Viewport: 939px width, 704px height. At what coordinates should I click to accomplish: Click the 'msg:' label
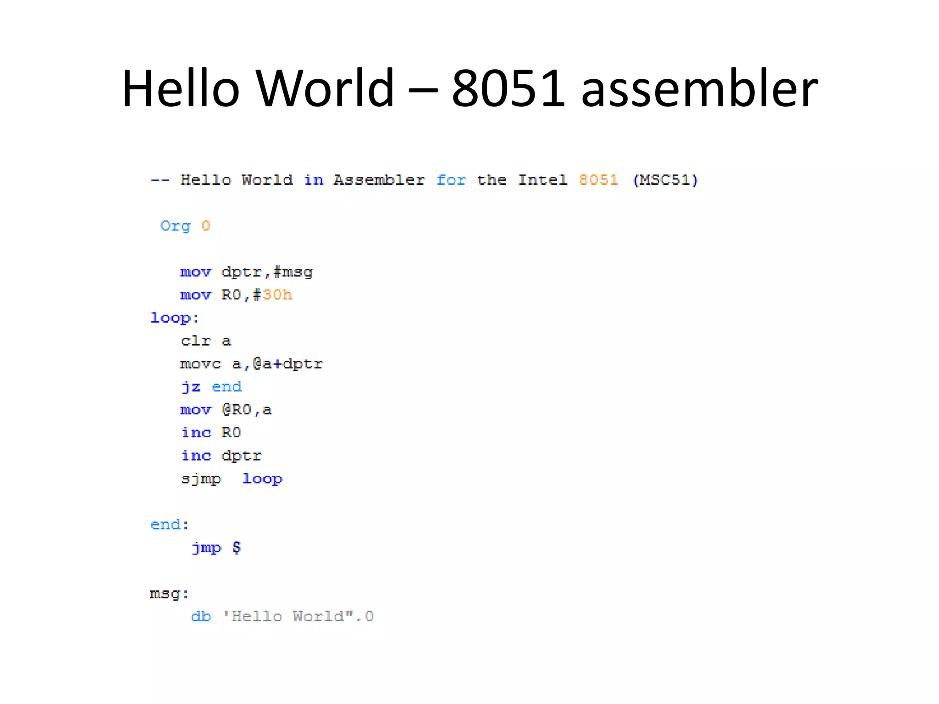tap(169, 594)
